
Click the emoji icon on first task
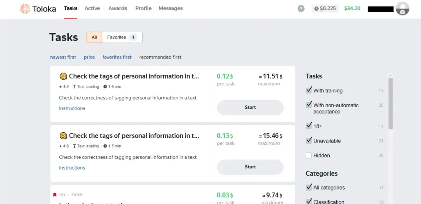[63, 76]
